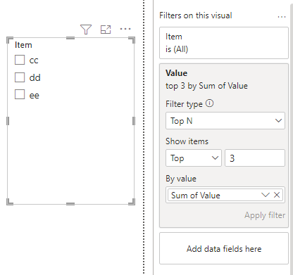Click Apply filter

(265, 215)
